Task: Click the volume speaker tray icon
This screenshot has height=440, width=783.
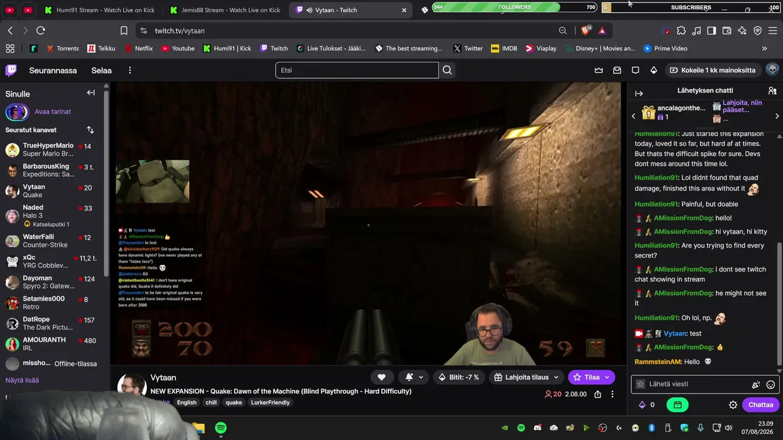Action: (728, 428)
